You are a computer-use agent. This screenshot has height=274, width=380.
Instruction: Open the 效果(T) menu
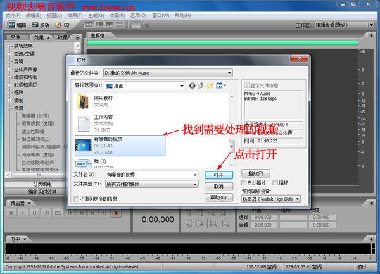click(x=75, y=15)
